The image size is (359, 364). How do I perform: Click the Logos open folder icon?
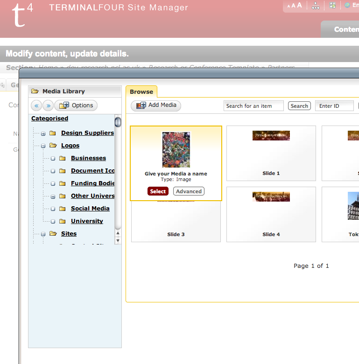click(x=53, y=146)
